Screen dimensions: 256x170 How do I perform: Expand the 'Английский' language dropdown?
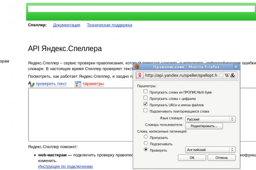[x=210, y=150]
